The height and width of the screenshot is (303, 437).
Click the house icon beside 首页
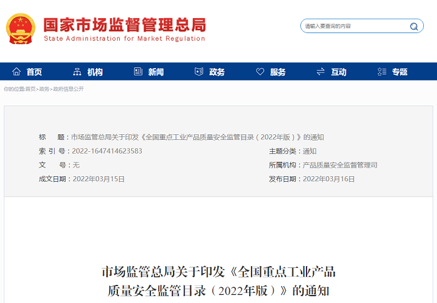[17, 72]
